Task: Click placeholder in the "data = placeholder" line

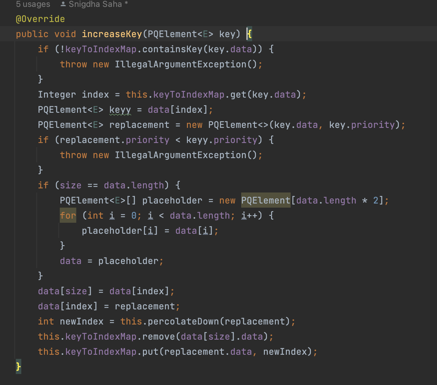Action: [128, 261]
